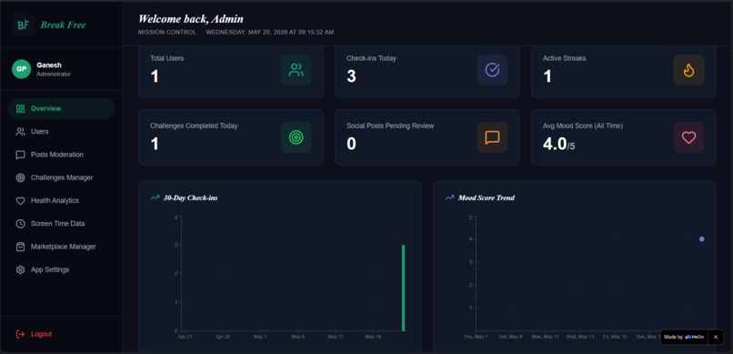Click the Break Free brand name
The width and height of the screenshot is (733, 354).
pos(63,25)
